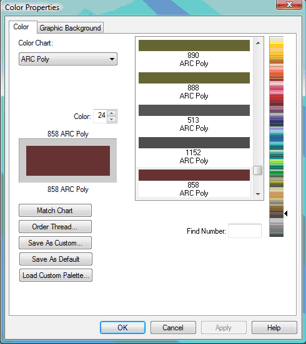
Task: Decrease the Color number with down arrow
Action: (112, 120)
